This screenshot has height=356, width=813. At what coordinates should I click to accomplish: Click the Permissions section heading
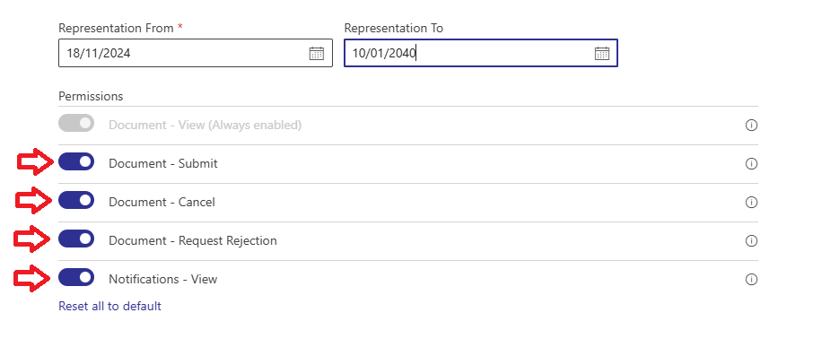pos(91,96)
